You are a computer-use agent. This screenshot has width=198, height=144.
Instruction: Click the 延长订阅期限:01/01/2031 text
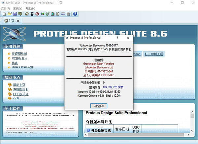(x=99, y=75)
